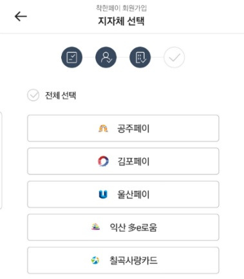The image size is (244, 279).
Task: Click the local government building step icon
Action: 140,57
